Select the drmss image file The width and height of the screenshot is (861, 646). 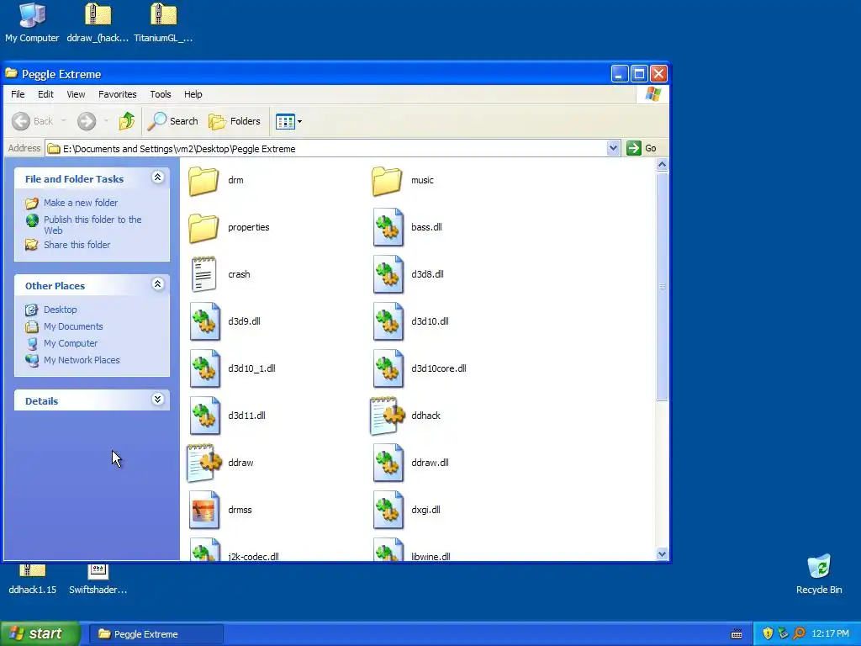point(220,510)
